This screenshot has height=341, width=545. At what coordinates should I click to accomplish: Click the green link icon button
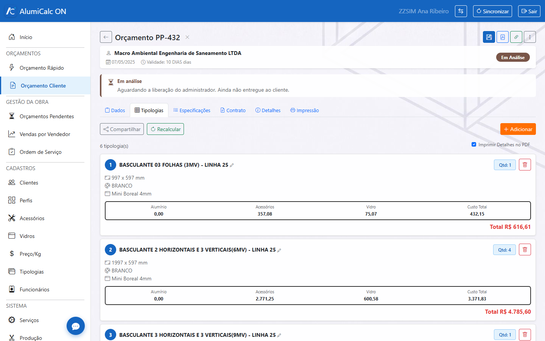point(516,37)
